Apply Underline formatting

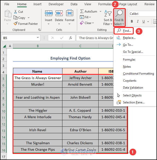pos(144,21)
